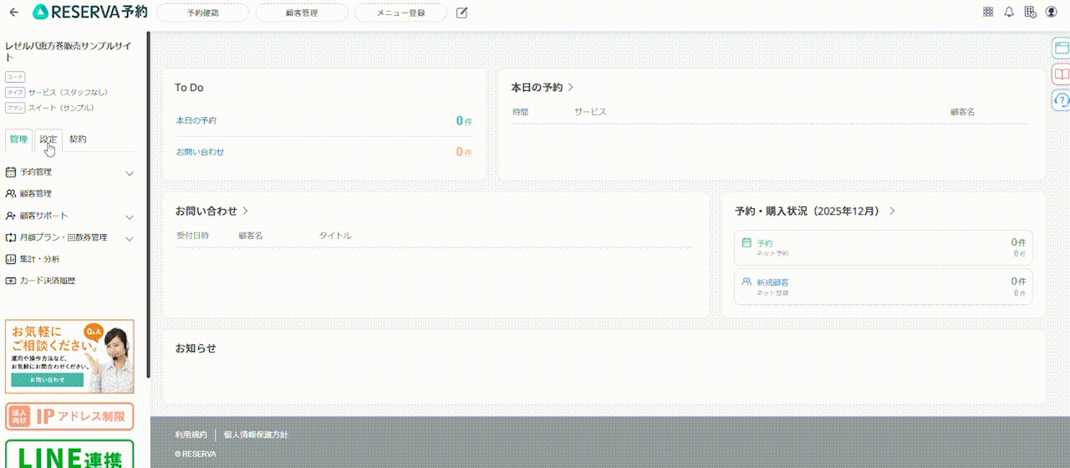This screenshot has height=468, width=1070.
Task: Click the sidebar vertical scrollbar
Action: click(x=148, y=205)
